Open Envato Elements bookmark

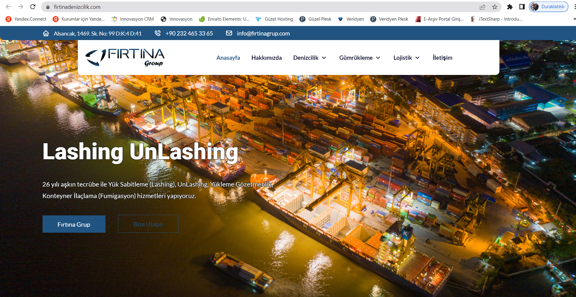224,19
